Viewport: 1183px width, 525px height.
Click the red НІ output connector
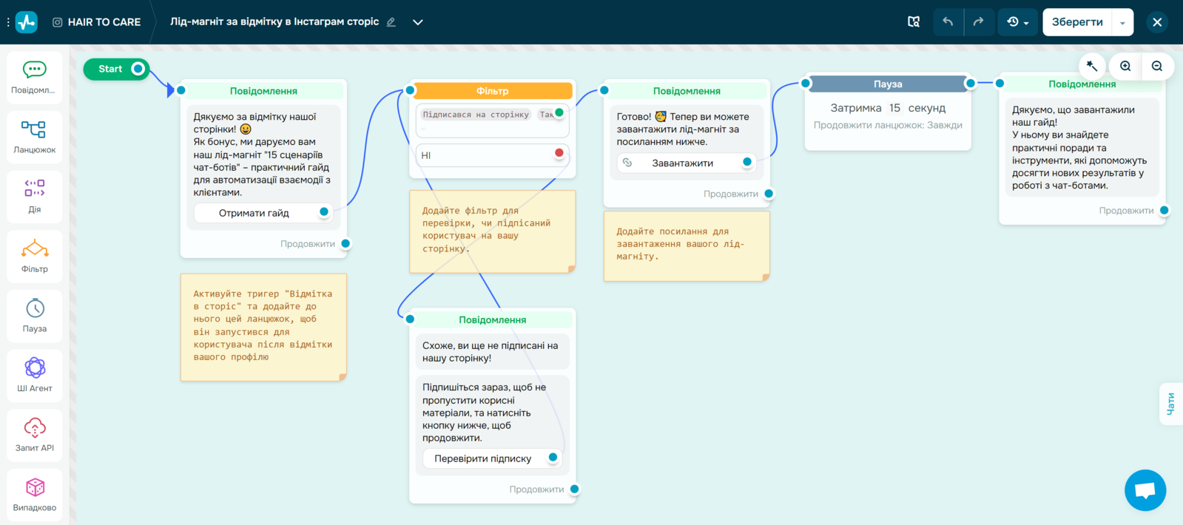pos(559,153)
